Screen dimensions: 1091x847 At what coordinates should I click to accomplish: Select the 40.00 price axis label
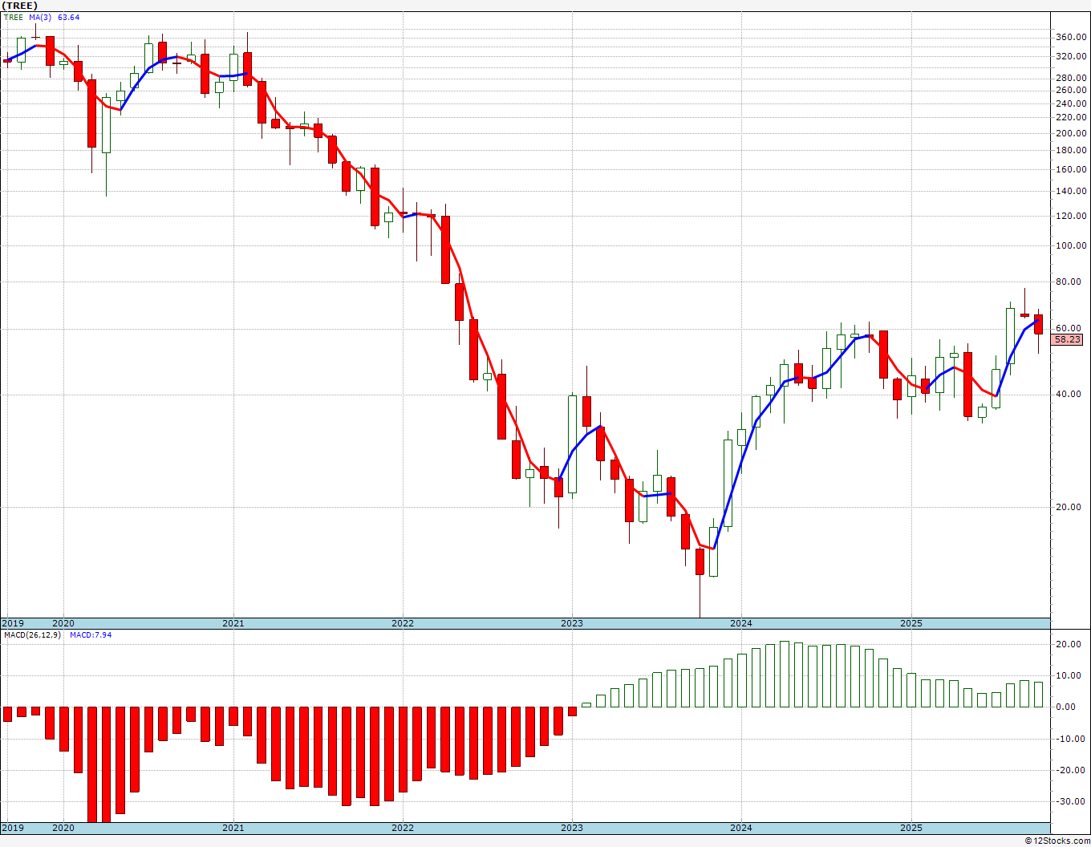tap(1069, 394)
